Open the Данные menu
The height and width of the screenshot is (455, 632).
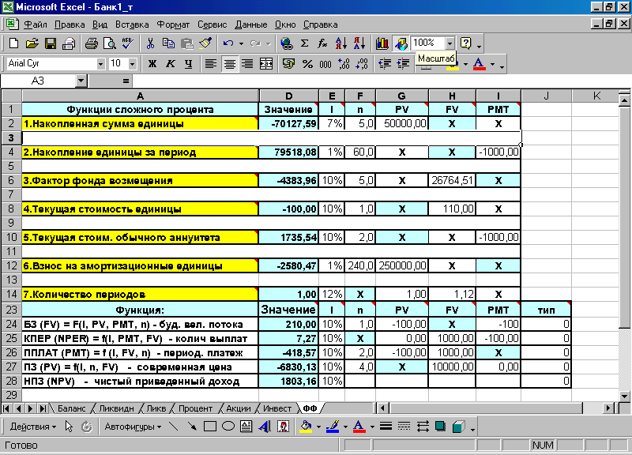coord(250,24)
